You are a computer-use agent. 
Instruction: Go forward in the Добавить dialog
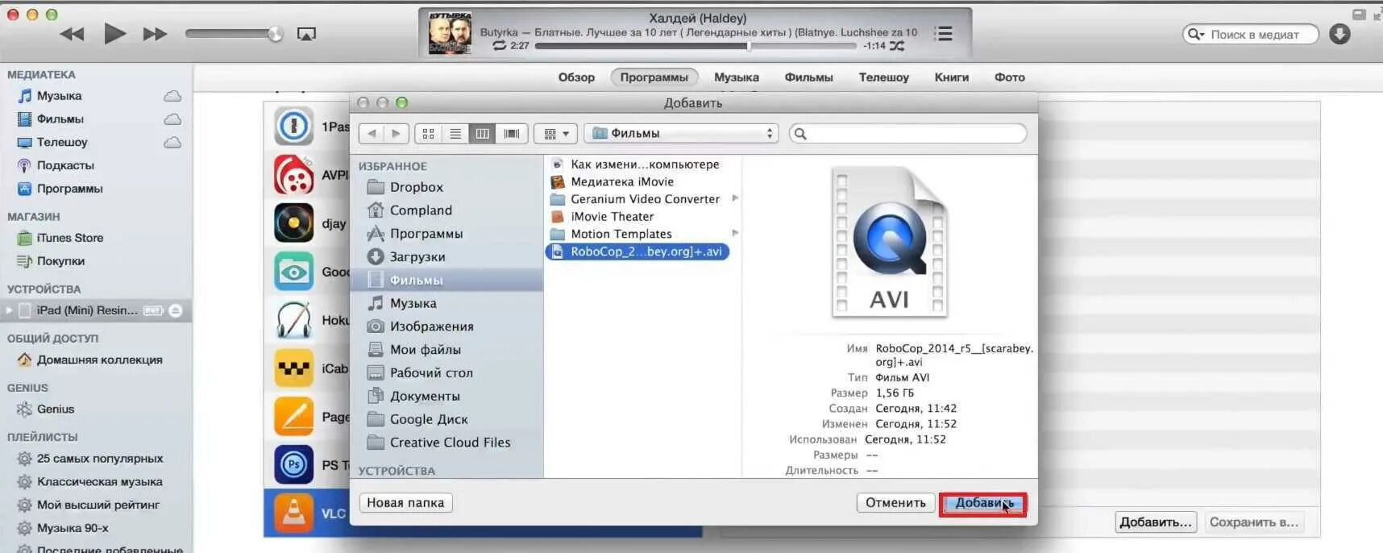tap(396, 134)
